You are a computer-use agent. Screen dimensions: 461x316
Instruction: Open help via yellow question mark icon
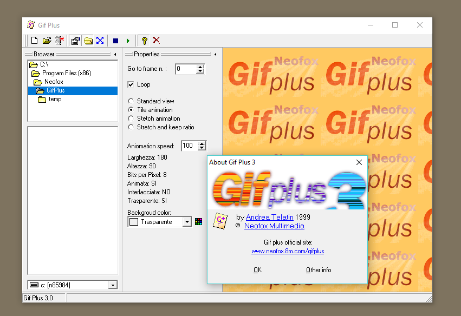[x=144, y=41]
